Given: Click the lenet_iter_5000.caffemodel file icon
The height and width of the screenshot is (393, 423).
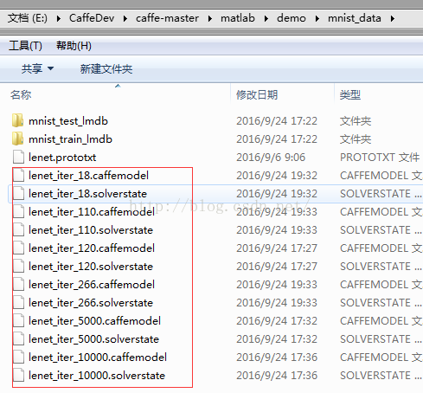Looking at the screenshot, I should pyautogui.click(x=18, y=320).
